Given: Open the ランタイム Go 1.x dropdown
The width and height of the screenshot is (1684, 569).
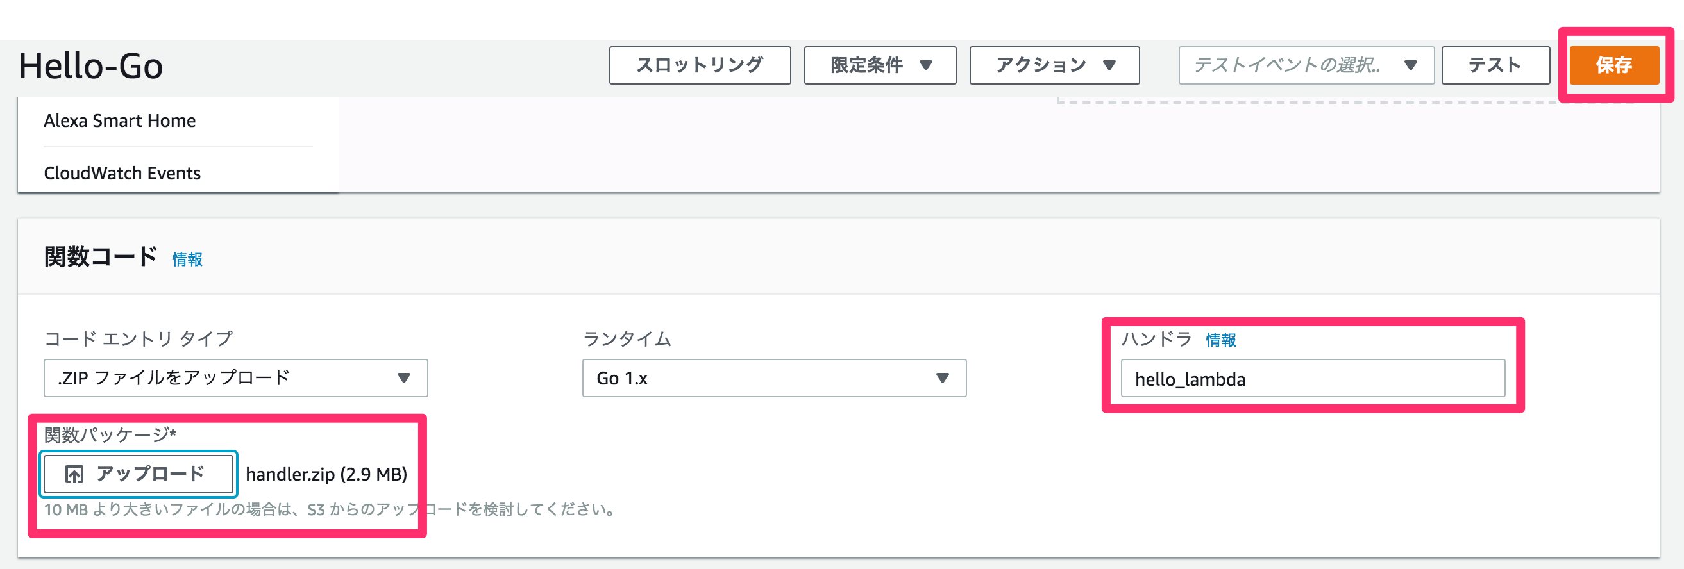Looking at the screenshot, I should [774, 377].
